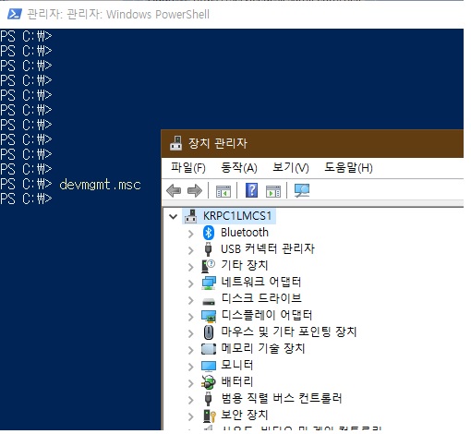
Task: Click the mouse icon beside 마우스 및 기타 포인팅 장치
Action: click(x=209, y=332)
